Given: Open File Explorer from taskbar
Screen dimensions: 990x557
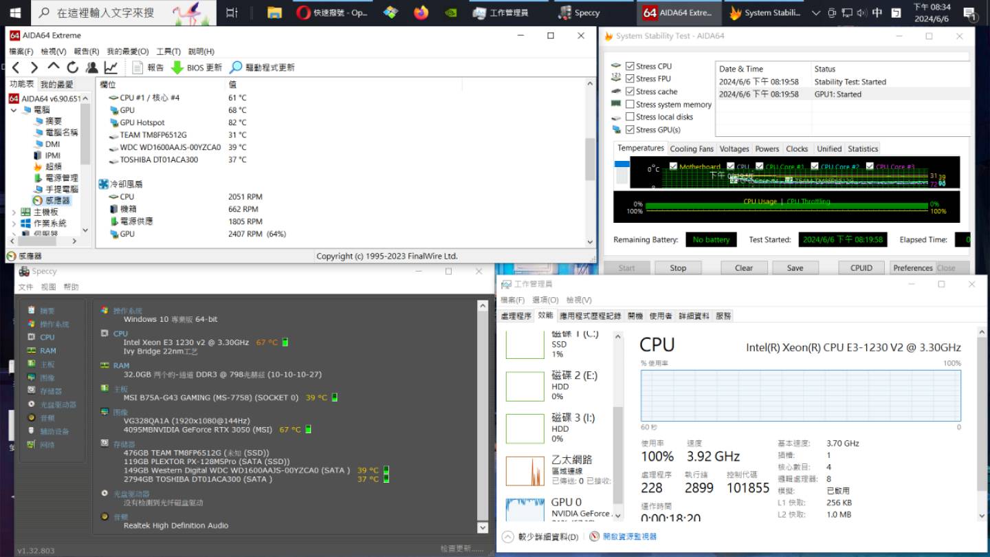Looking at the screenshot, I should click(x=274, y=12).
